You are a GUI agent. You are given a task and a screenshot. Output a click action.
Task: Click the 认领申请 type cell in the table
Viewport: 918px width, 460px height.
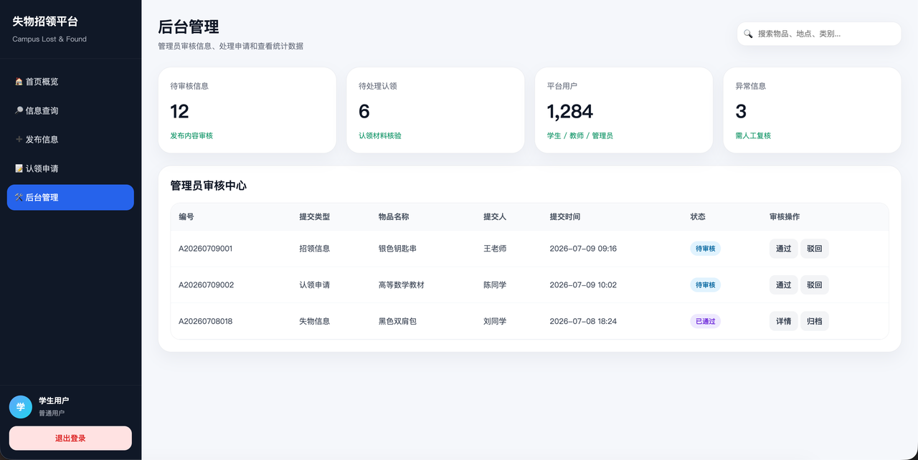coord(315,284)
